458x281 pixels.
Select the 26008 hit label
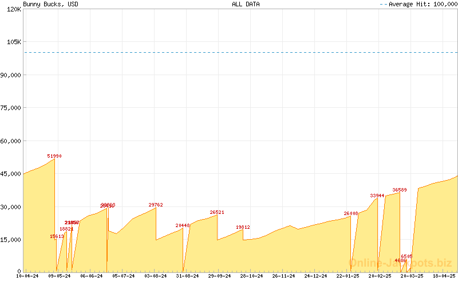click(350, 213)
